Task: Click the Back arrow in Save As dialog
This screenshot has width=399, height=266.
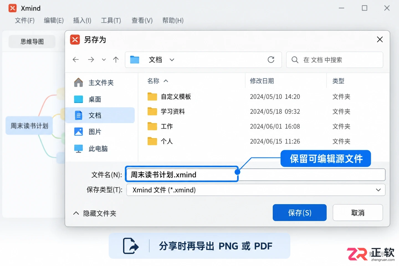Action: [76, 60]
